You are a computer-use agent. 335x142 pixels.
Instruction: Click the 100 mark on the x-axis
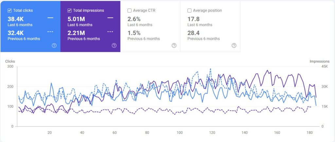(179, 133)
